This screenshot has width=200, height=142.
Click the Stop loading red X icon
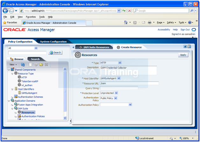tap(130, 11)
